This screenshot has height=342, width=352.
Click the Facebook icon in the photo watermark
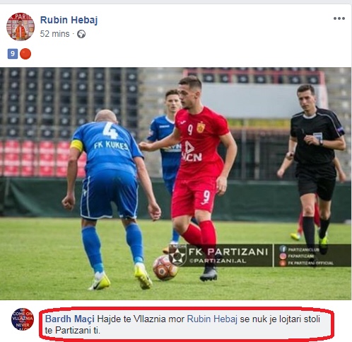click(283, 249)
